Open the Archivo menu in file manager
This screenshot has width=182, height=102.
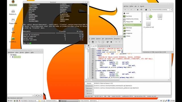tap(126, 6)
